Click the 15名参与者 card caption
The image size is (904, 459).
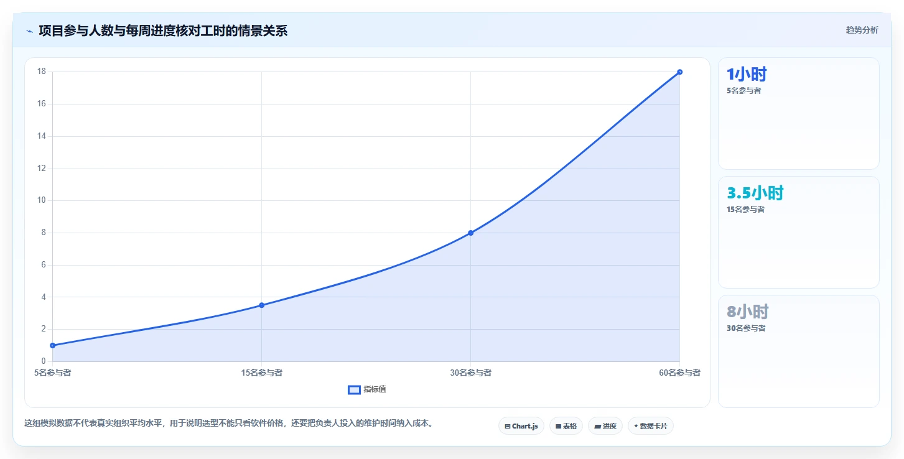(x=745, y=210)
